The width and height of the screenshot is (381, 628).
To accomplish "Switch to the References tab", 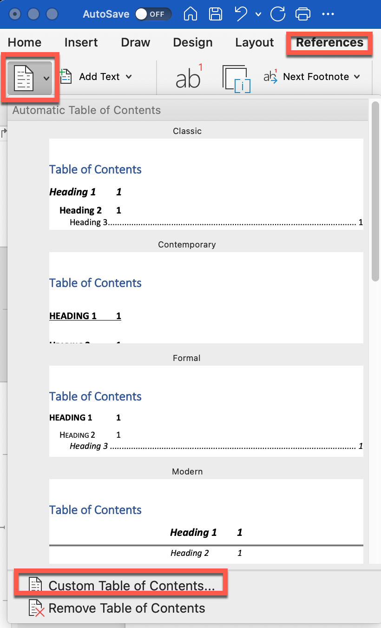I will coord(329,42).
